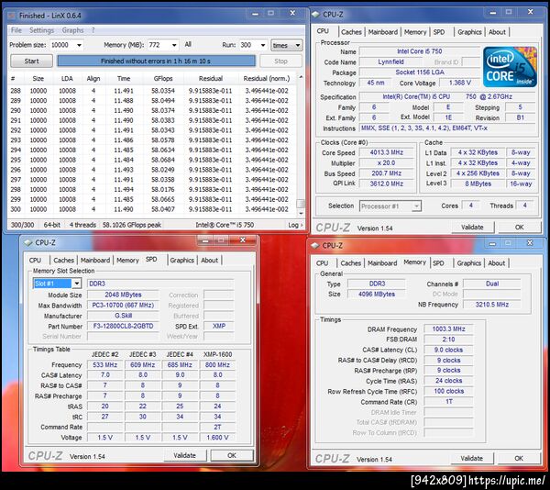Click the Intel Core i5 logo badge
550x490 pixels.
click(x=510, y=67)
